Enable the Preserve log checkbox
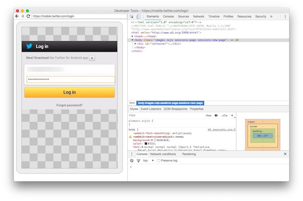 click(x=159, y=161)
